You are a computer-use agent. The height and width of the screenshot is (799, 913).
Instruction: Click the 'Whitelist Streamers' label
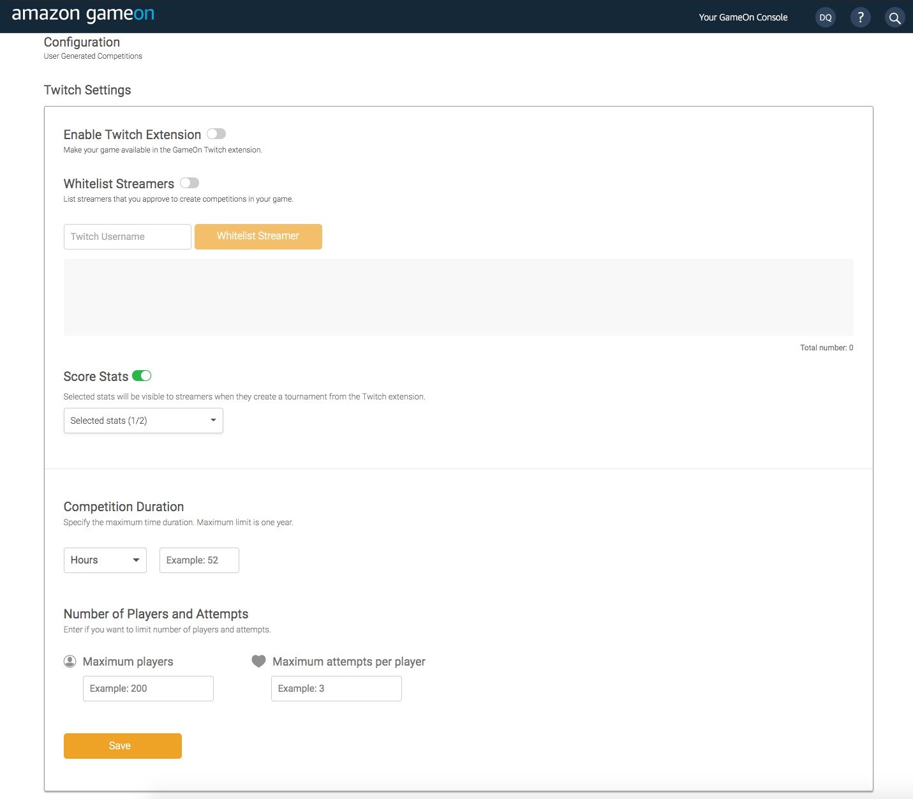(x=119, y=184)
